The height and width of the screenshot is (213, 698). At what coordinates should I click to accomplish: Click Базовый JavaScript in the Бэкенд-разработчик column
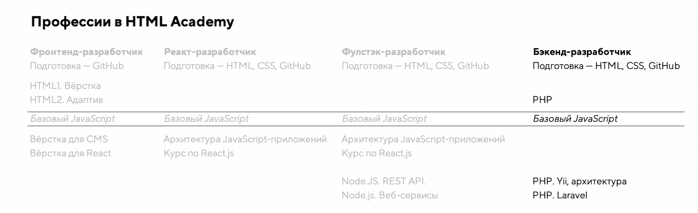[575, 119]
